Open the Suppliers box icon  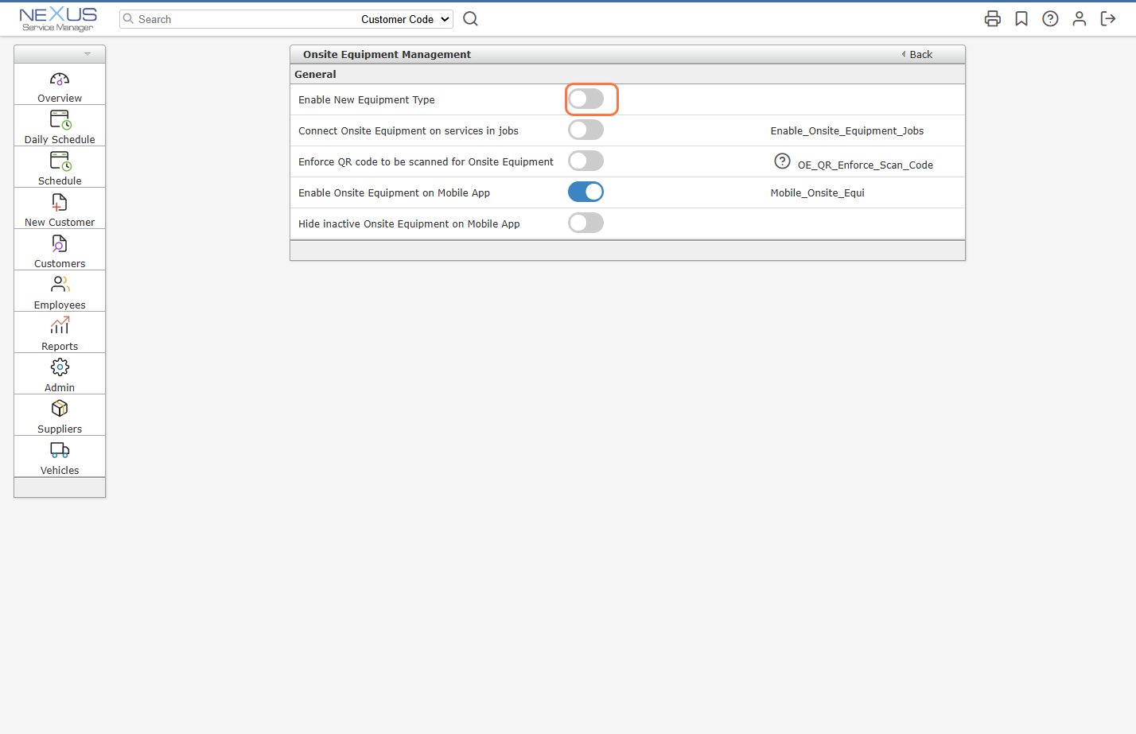60,409
